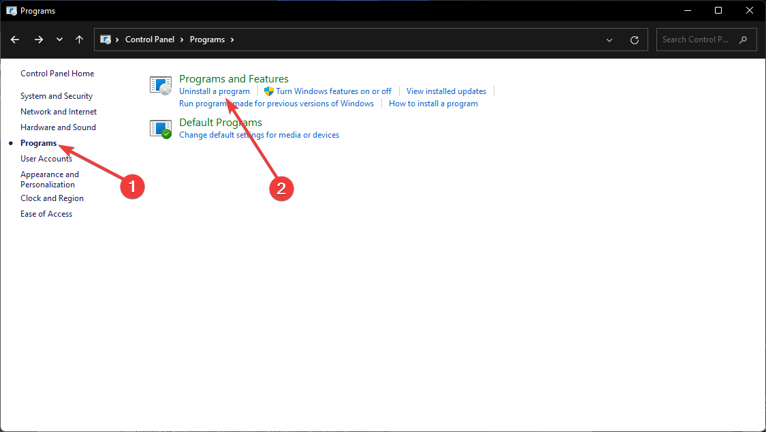Open Network and Internet category

pyautogui.click(x=59, y=112)
